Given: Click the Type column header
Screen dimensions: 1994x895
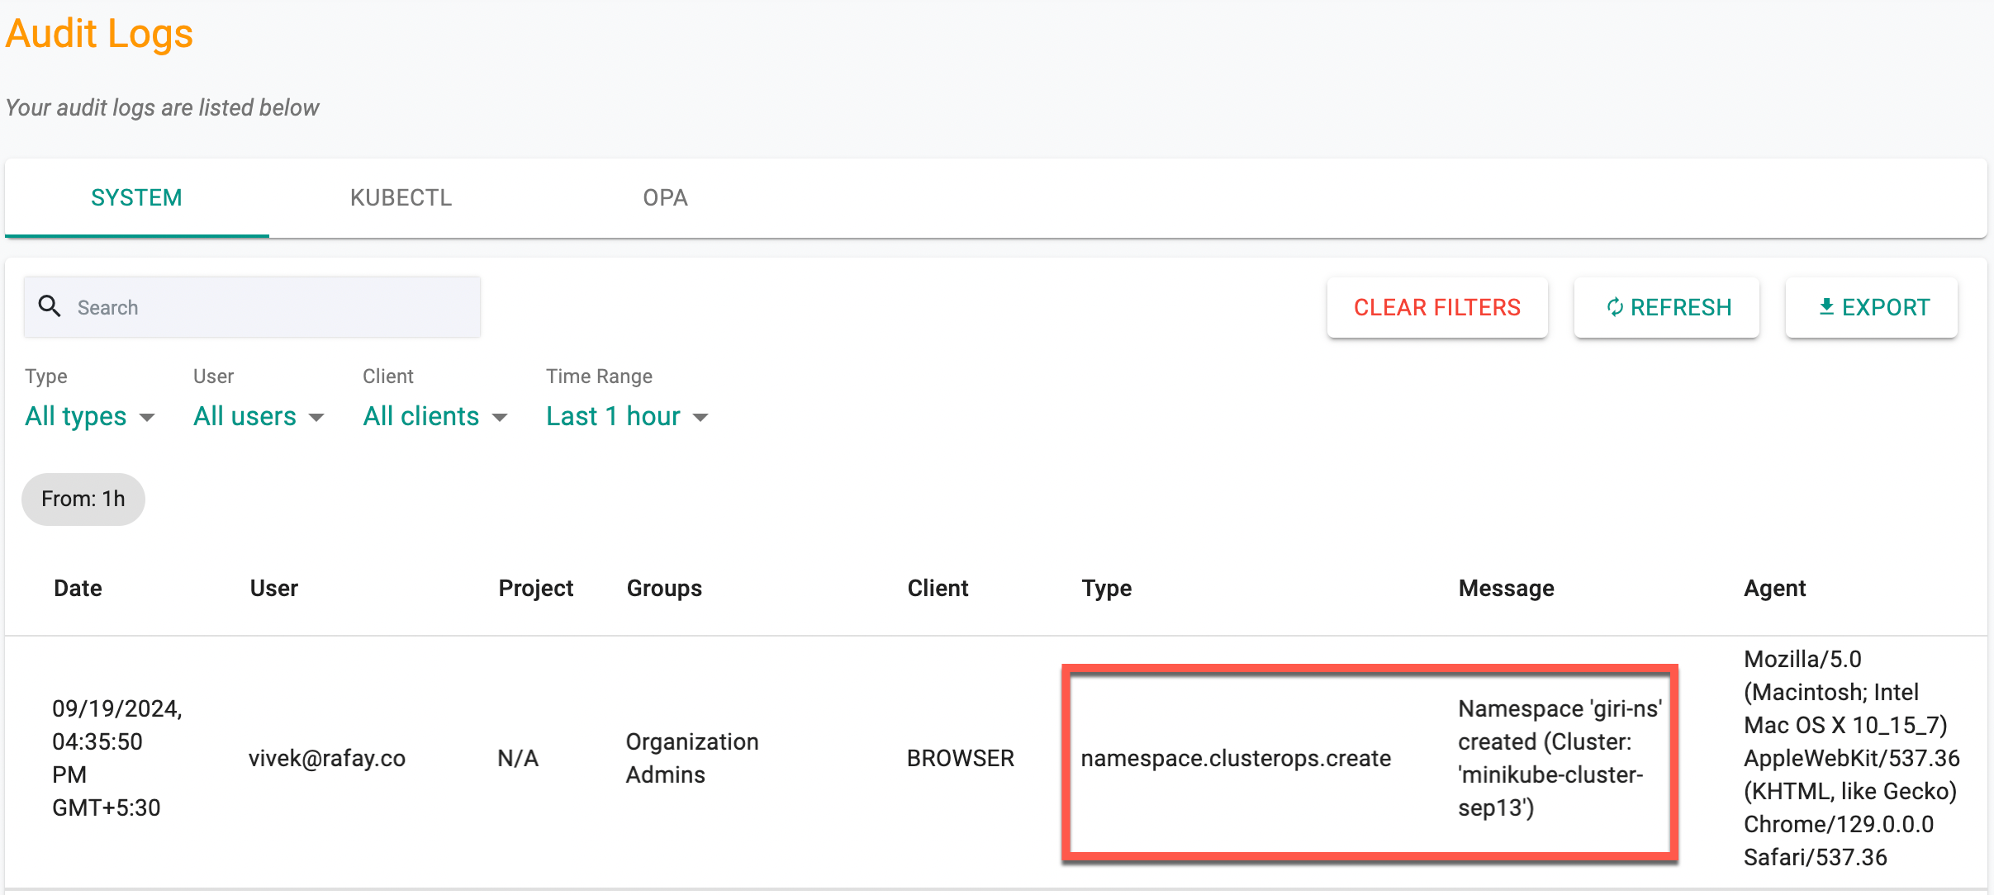Looking at the screenshot, I should [1107, 588].
